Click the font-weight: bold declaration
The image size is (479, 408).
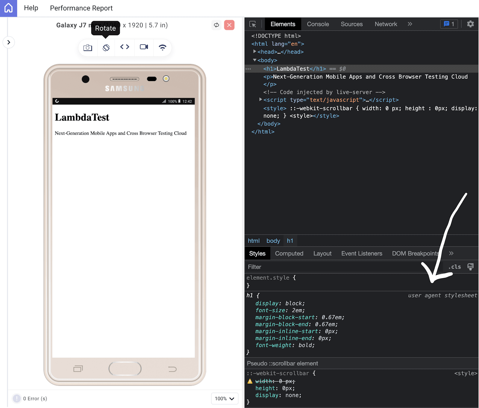(285, 345)
